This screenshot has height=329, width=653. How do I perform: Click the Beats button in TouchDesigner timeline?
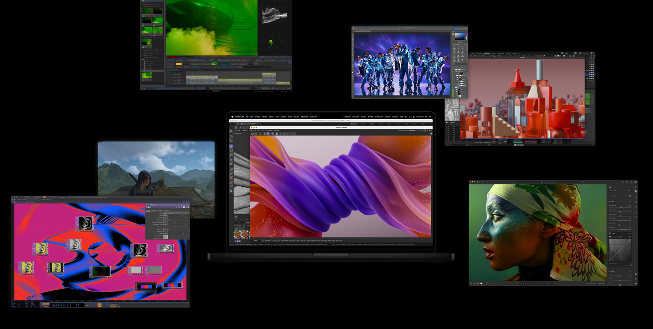tap(46, 306)
